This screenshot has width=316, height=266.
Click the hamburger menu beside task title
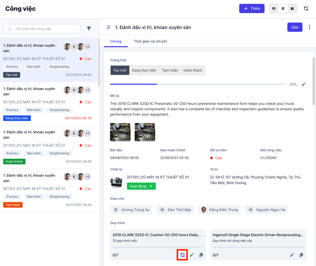coord(108,27)
